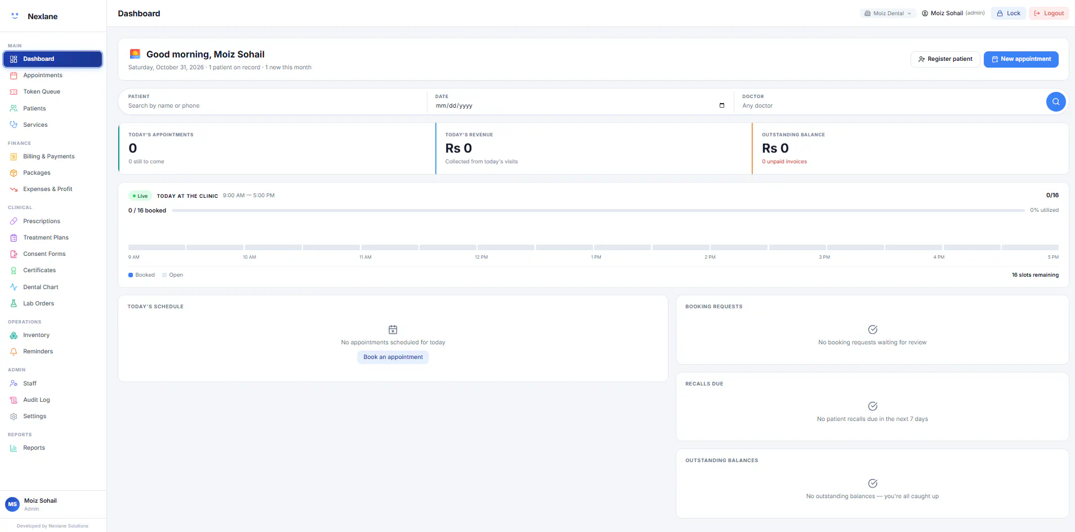
Task: Click the Billing & Payments icon
Action: tap(14, 157)
